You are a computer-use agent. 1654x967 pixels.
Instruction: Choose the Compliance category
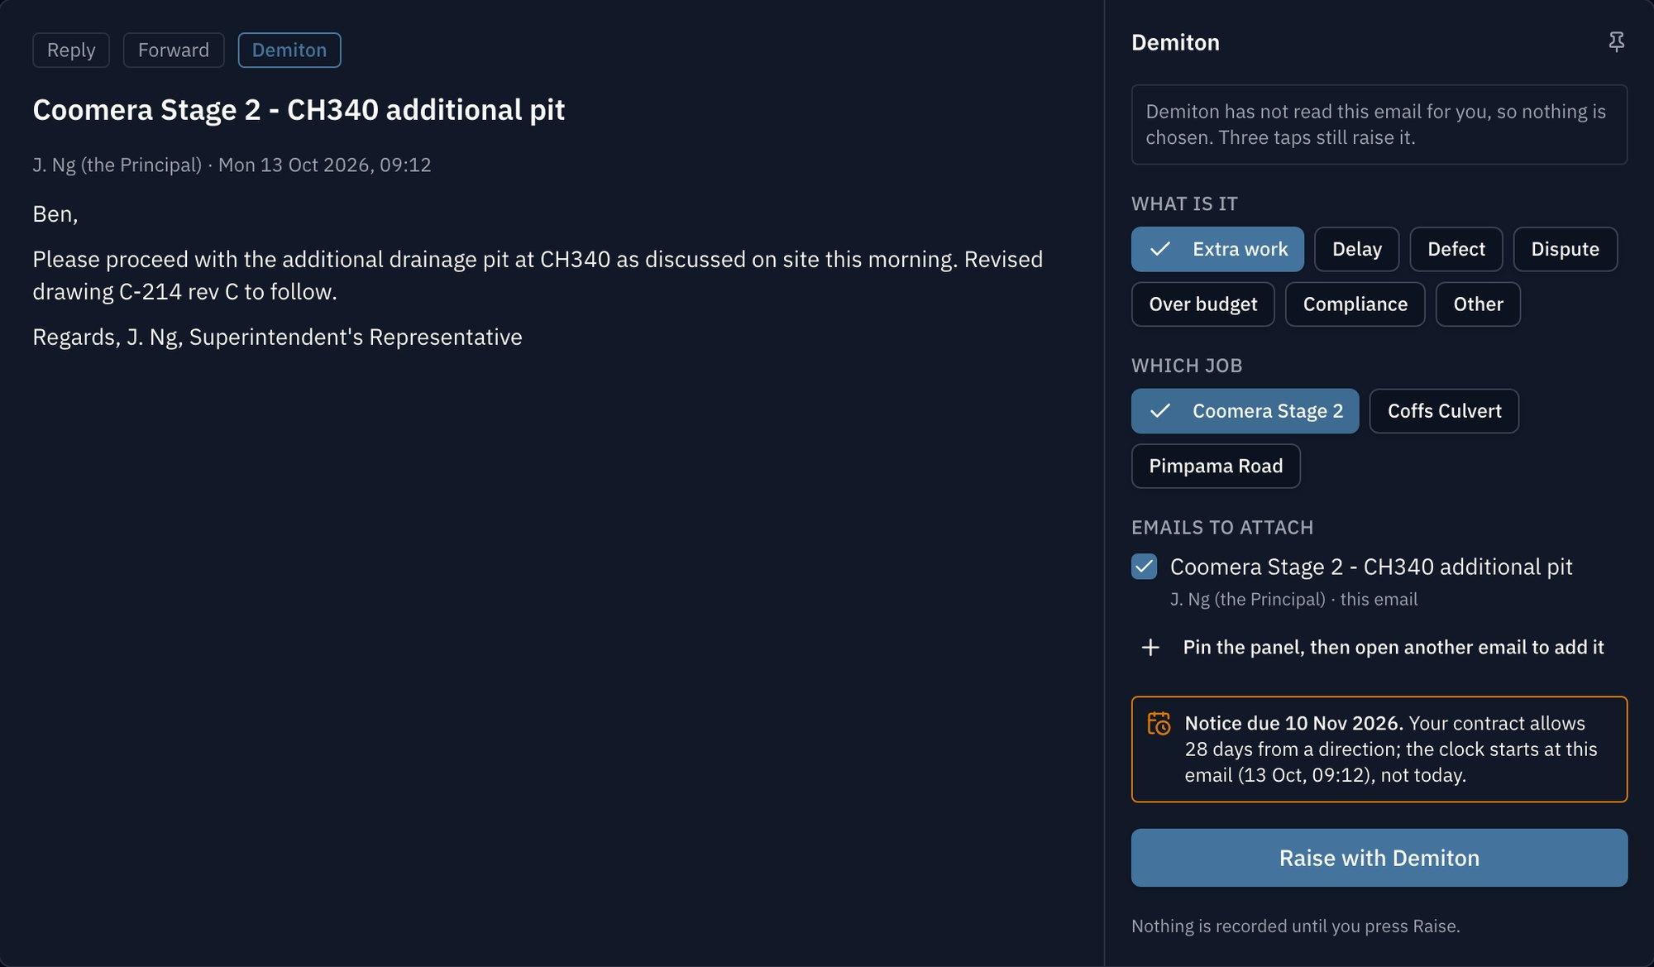coord(1355,304)
